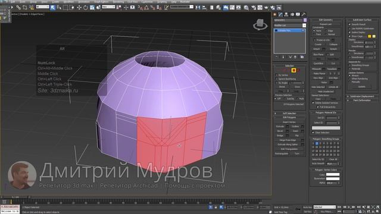Viewport: 381px width, 214px height.
Task: Toggle Smooth Result checkbox
Action: (349, 24)
